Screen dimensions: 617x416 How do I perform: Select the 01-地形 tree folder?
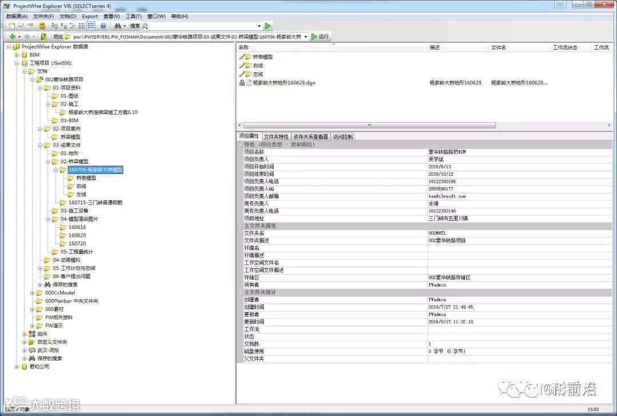pyautogui.click(x=69, y=154)
